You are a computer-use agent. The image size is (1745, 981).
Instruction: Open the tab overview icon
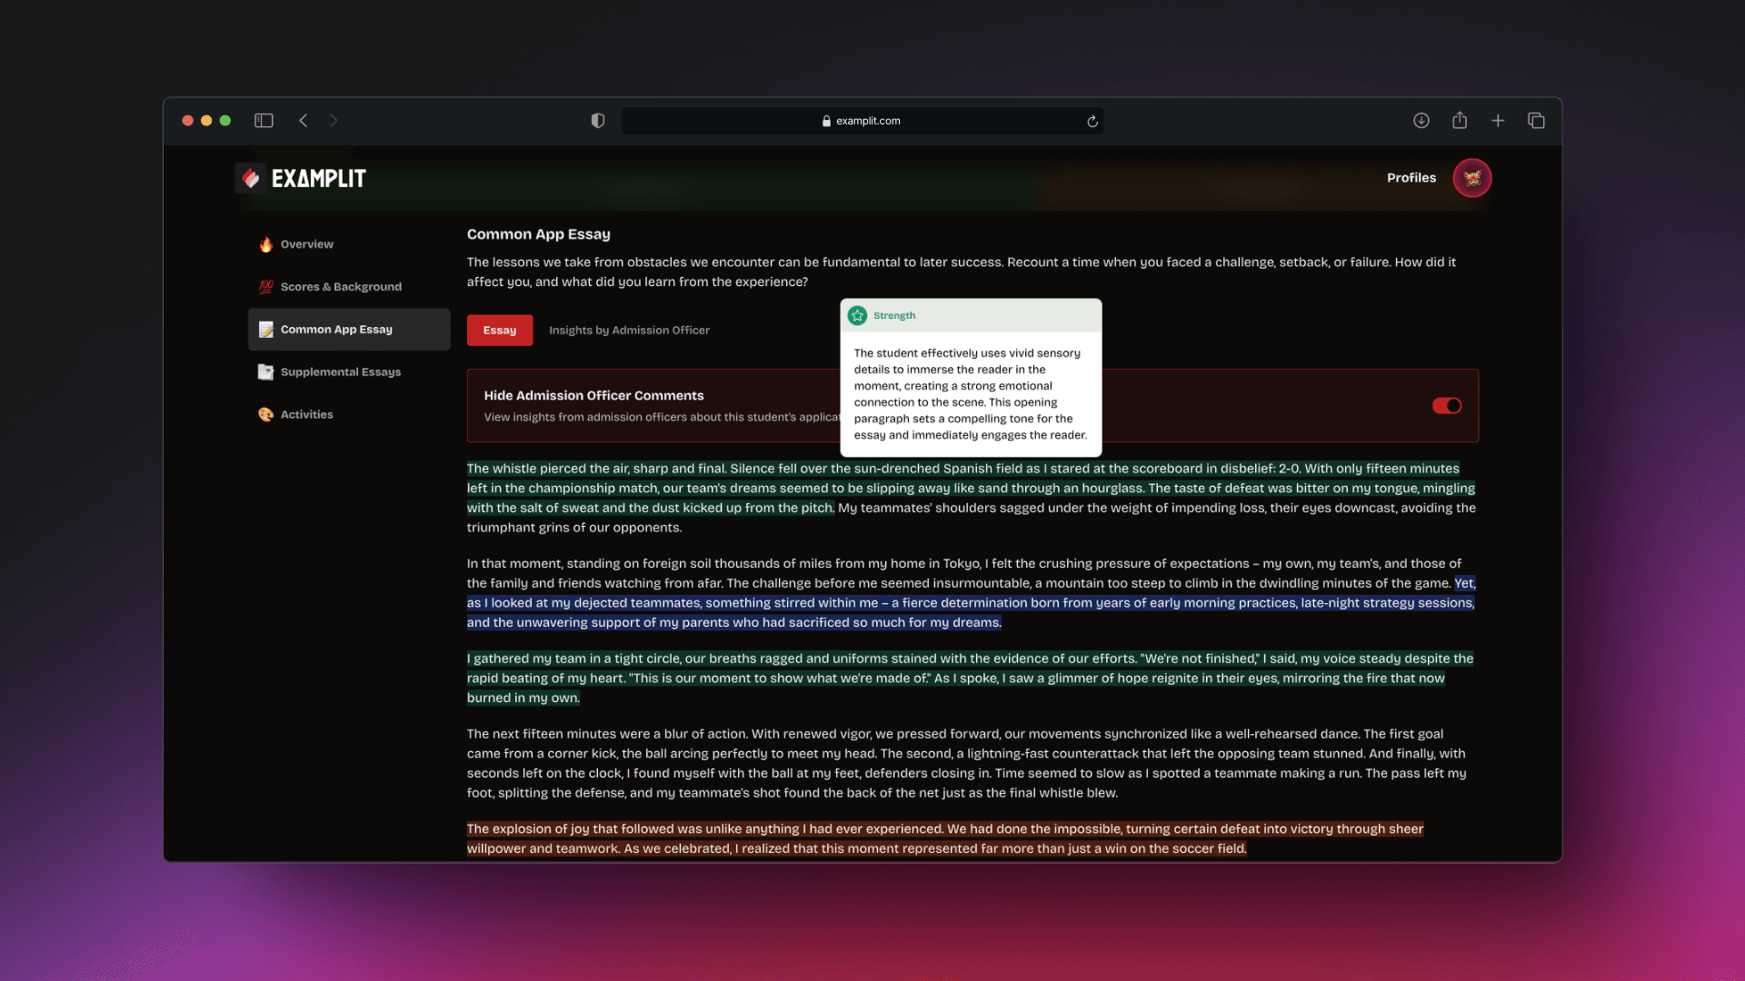(x=1537, y=120)
